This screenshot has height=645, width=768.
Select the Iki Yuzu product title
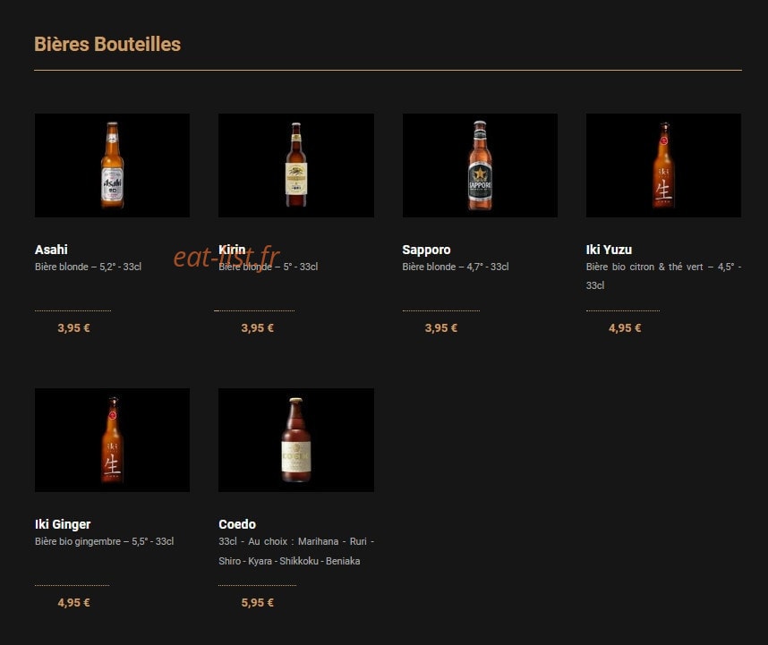[609, 250]
